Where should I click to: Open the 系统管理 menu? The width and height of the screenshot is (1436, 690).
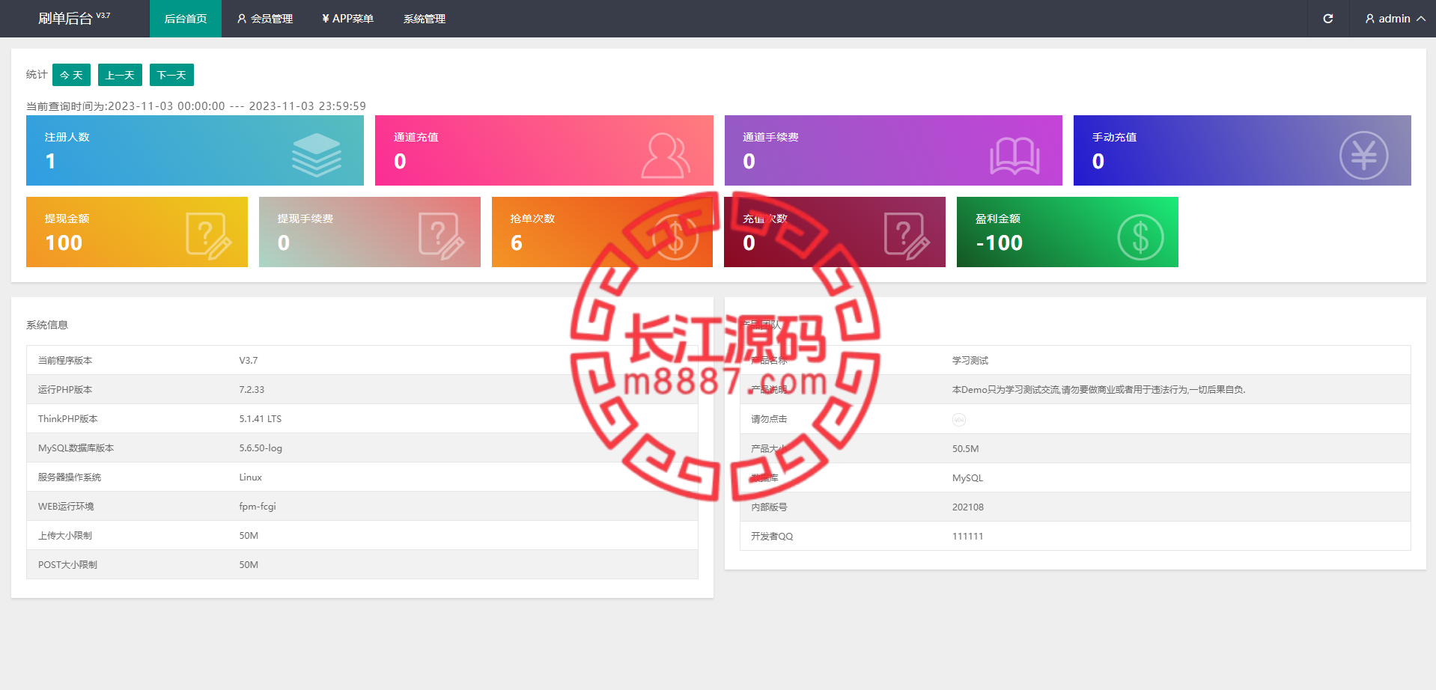(425, 19)
